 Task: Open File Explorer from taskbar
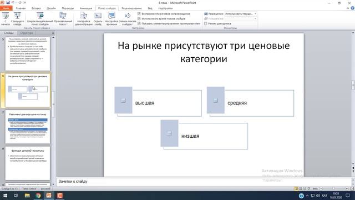(27, 196)
